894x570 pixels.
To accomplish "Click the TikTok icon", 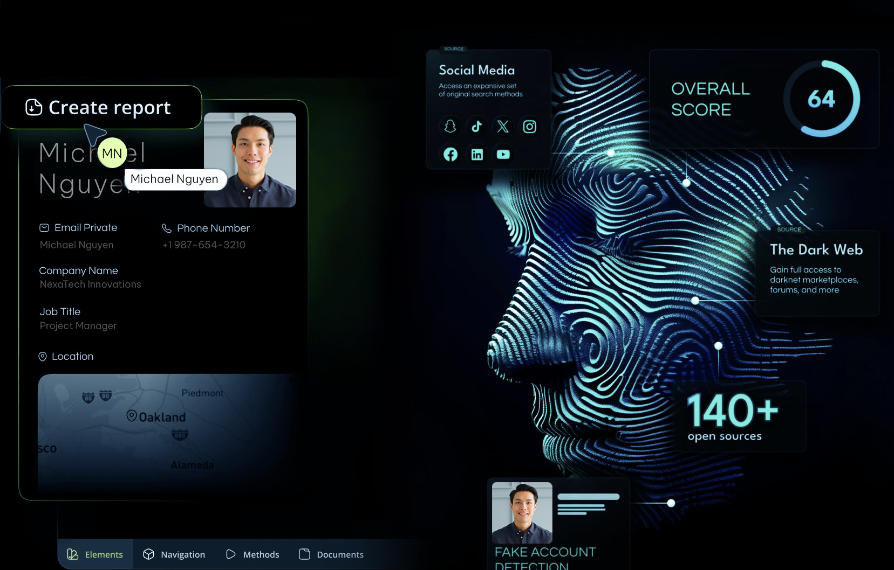I will pos(476,127).
